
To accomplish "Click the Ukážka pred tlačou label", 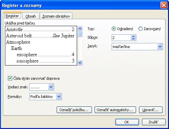I will 20,23.
